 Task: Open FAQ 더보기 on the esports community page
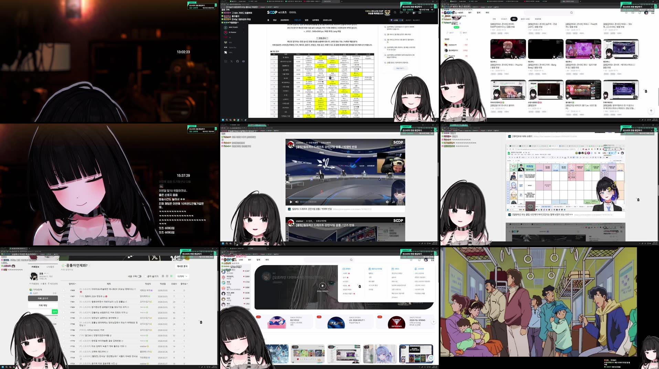click(400, 69)
